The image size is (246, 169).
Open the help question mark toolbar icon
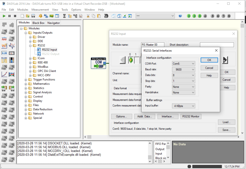click(x=180, y=16)
